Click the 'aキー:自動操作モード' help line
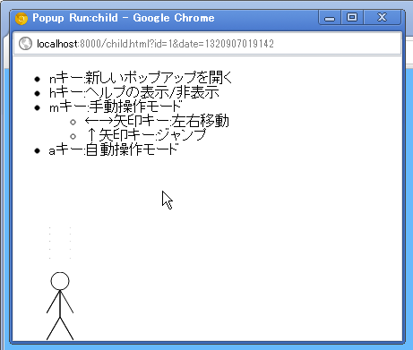Image resolution: width=413 pixels, height=350 pixels. [x=114, y=149]
